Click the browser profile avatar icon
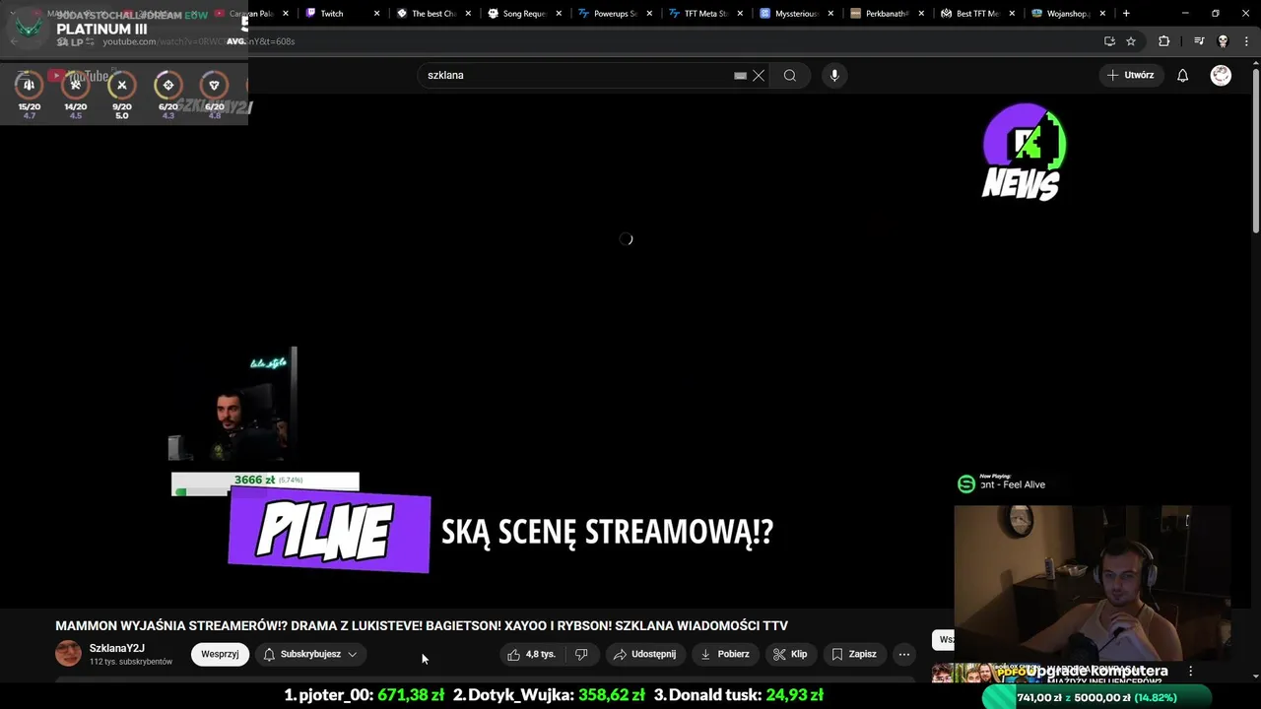This screenshot has width=1261, height=709. pos(1223,41)
